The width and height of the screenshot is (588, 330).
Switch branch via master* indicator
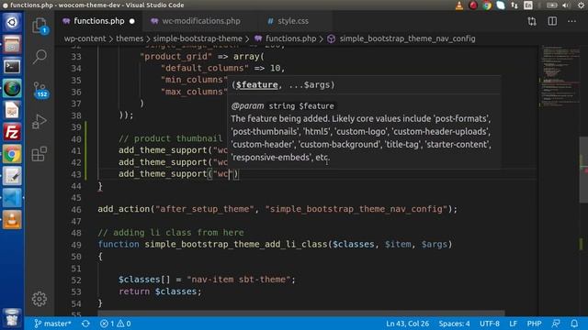click(52, 324)
